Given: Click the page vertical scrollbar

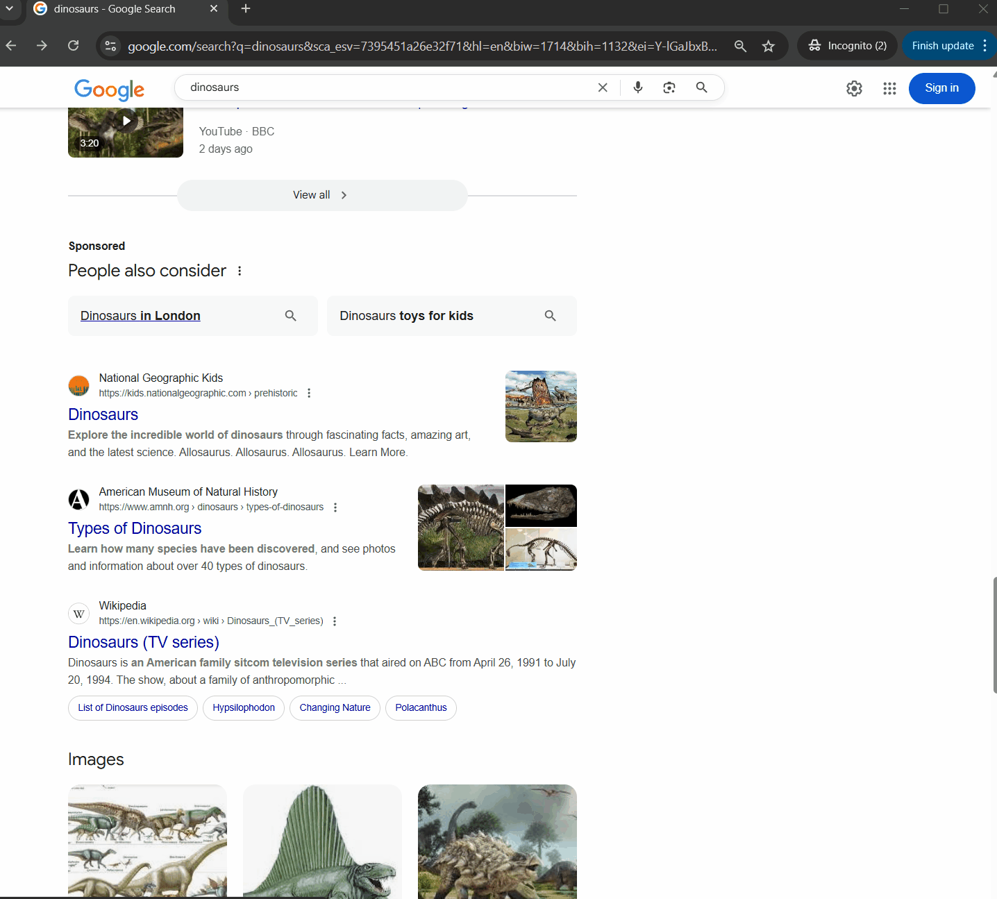Looking at the screenshot, I should pos(994,634).
